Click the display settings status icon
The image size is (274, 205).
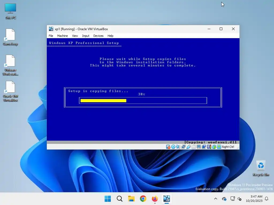(199, 147)
